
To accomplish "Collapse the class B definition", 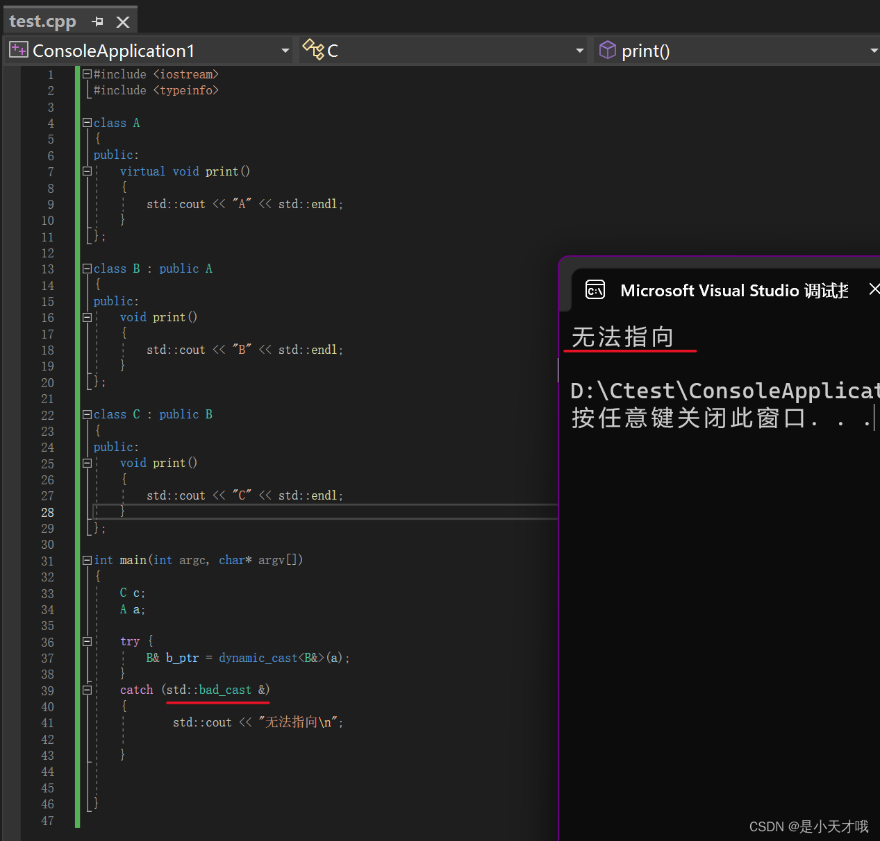I will [x=87, y=269].
